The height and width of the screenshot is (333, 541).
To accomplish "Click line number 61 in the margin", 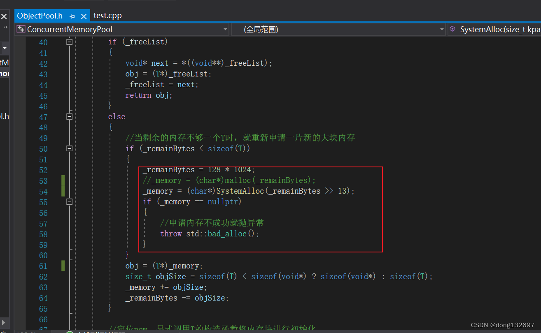I will coord(43,266).
